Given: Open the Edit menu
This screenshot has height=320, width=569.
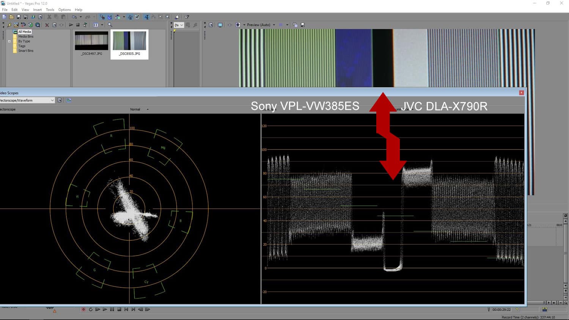Looking at the screenshot, I should [14, 9].
